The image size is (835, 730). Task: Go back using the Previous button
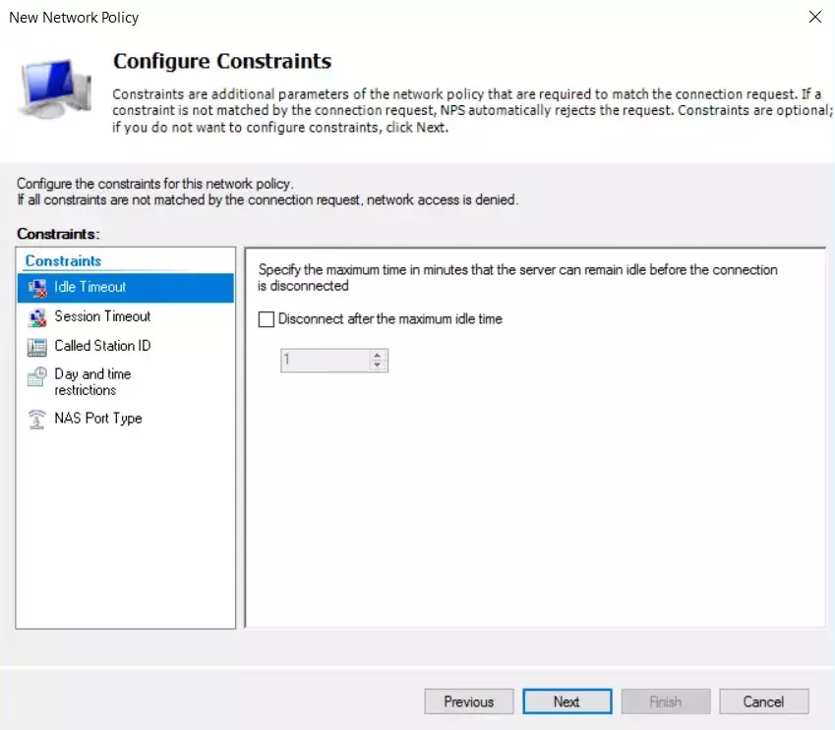[469, 702]
